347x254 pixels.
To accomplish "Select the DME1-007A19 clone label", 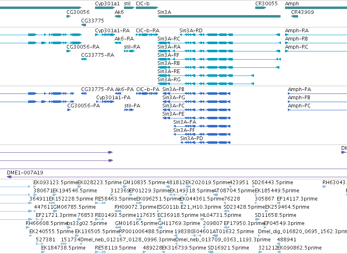I will coord(25,173).
